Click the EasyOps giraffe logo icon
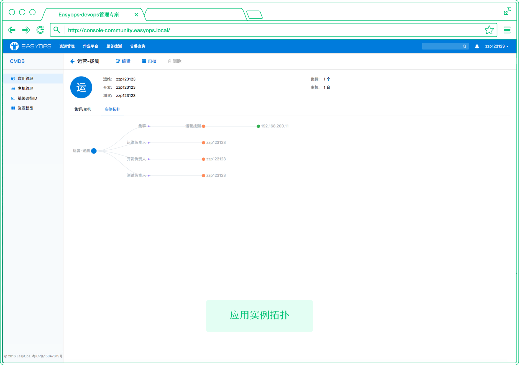519x365 pixels. (x=14, y=46)
